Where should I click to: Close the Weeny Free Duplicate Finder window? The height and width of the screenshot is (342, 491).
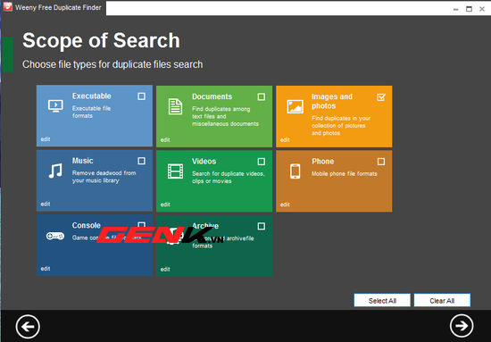click(482, 9)
